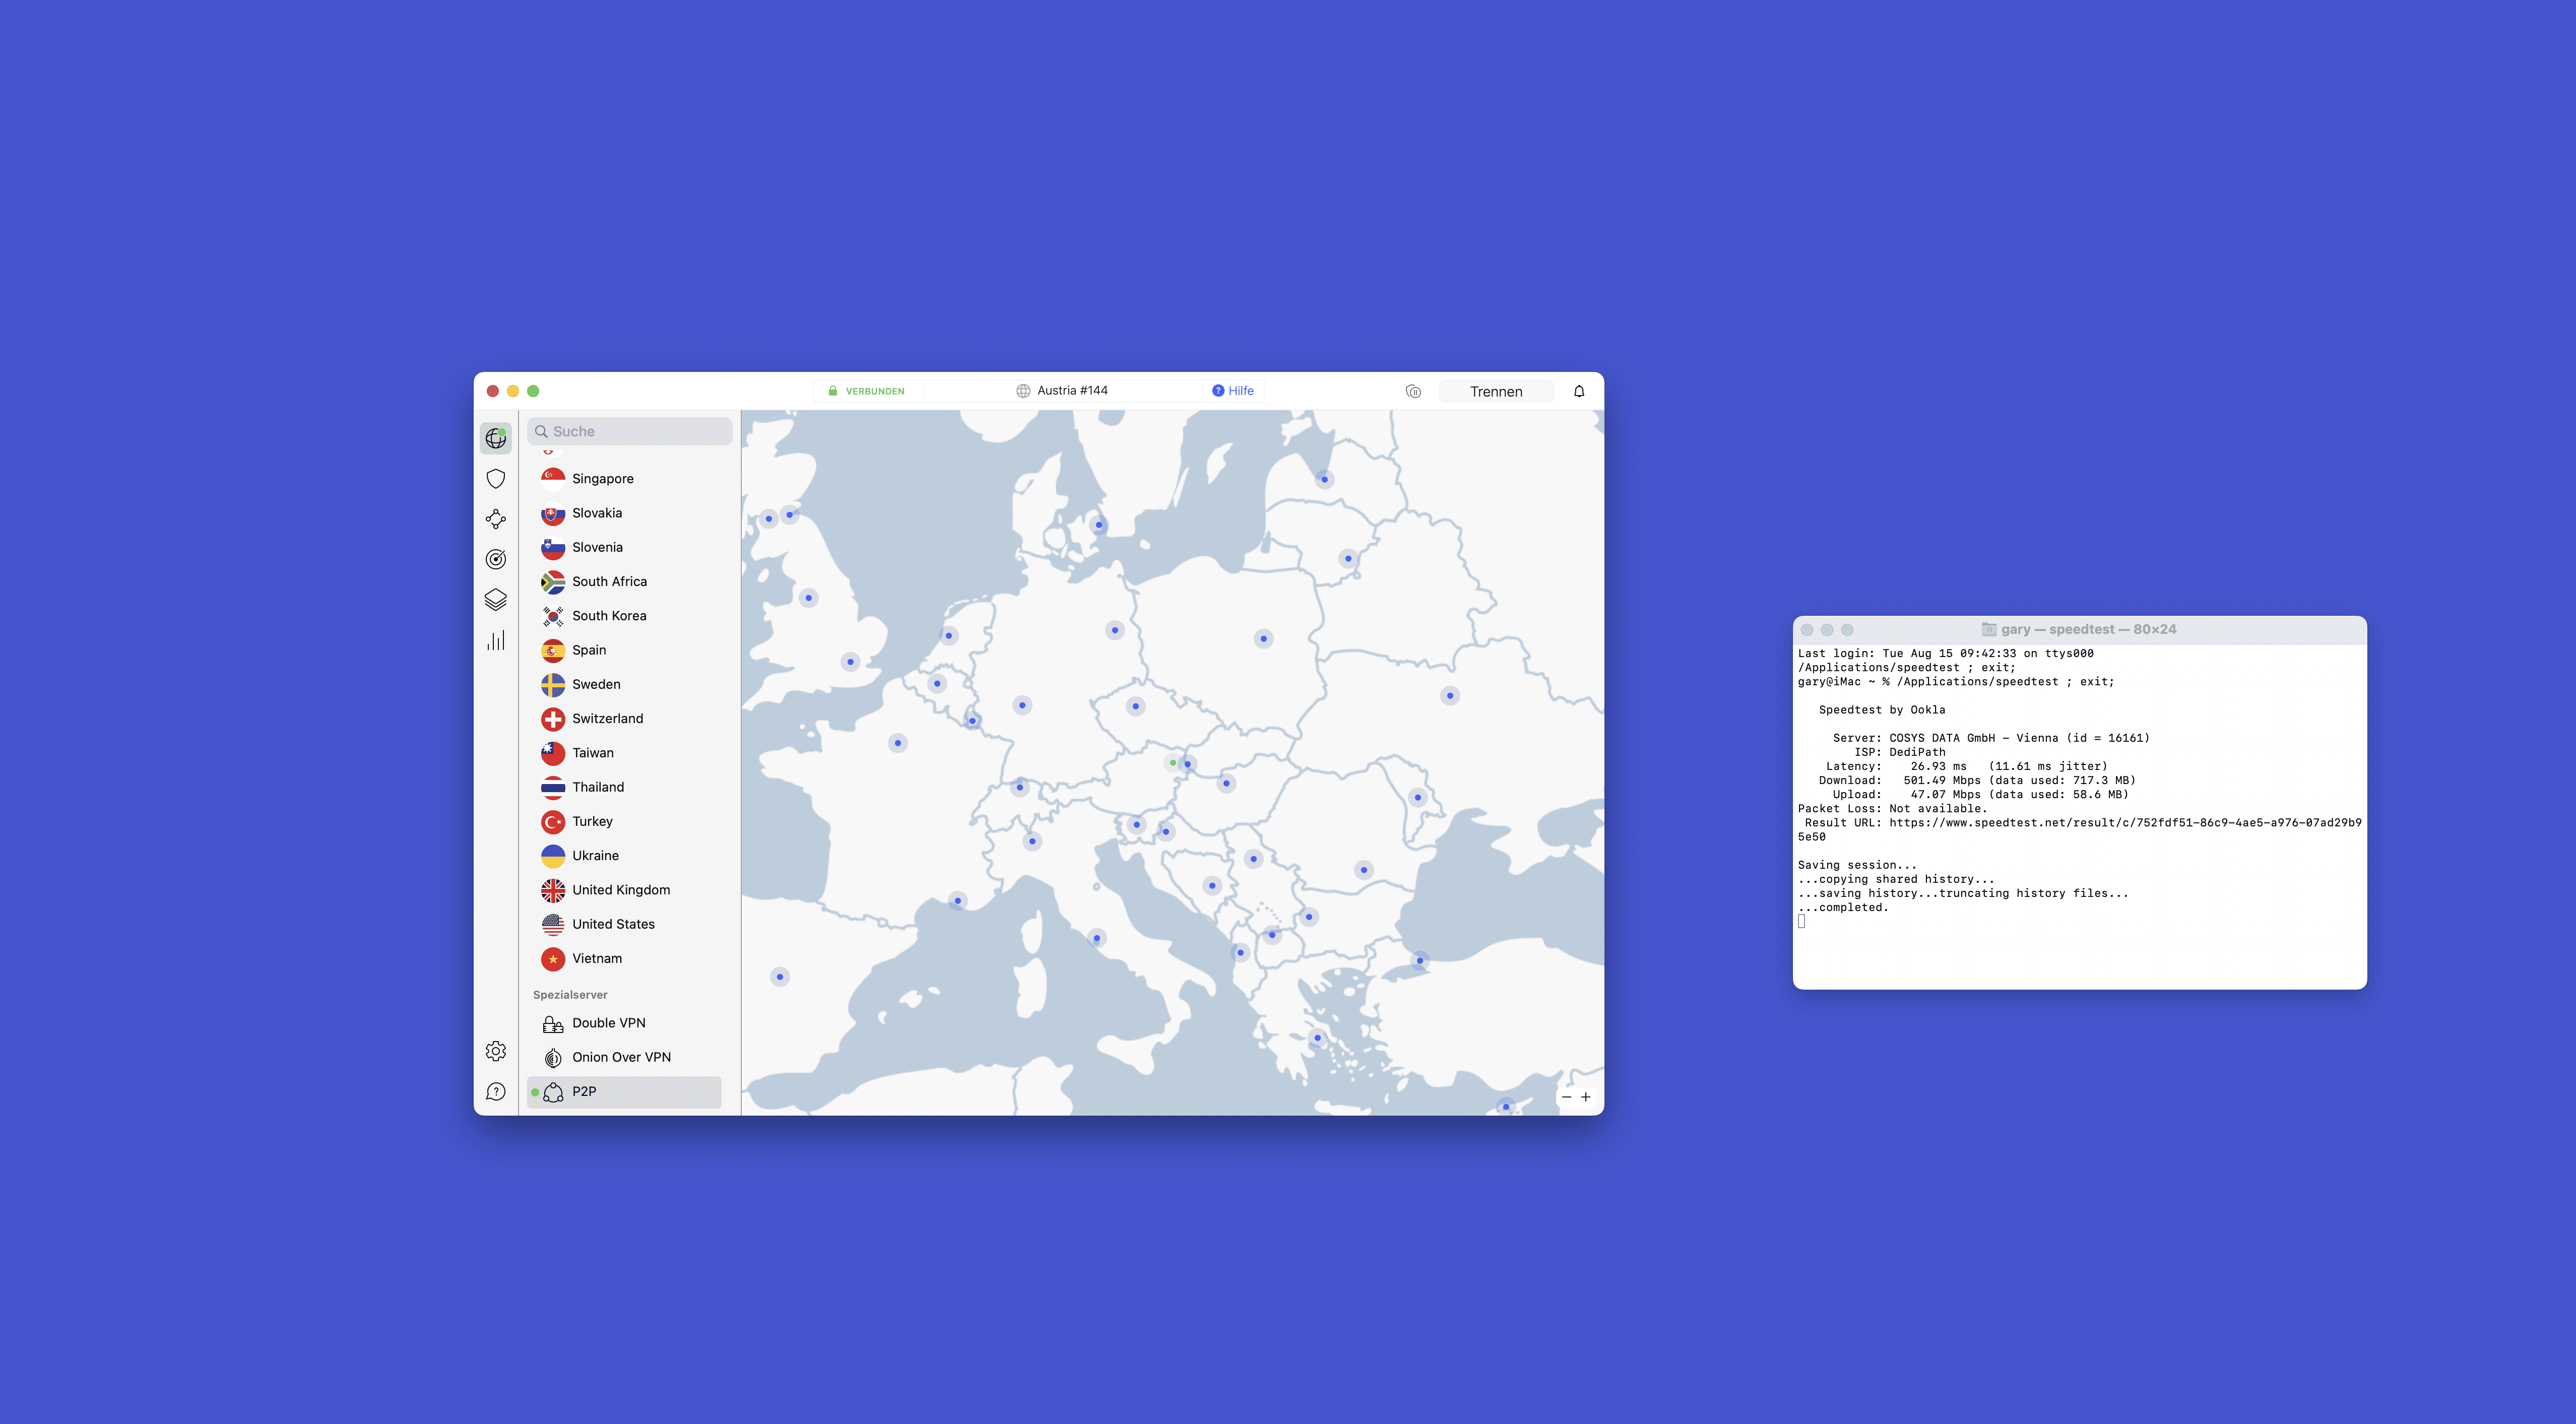Click the Austria #144 server name

click(x=1072, y=391)
